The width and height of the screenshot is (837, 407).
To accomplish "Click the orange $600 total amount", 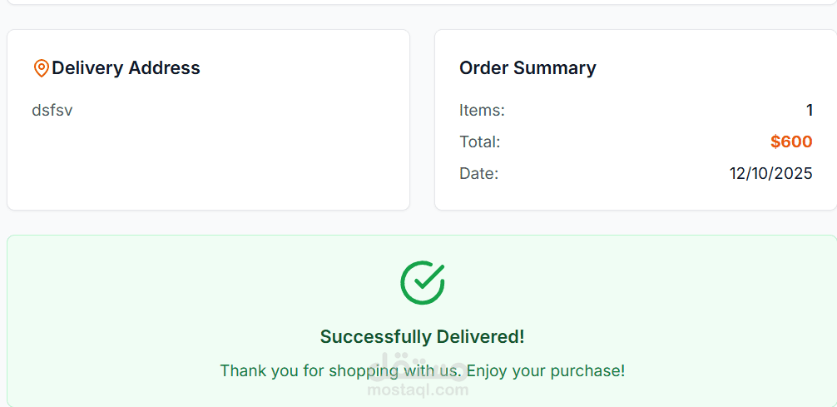I will (790, 142).
